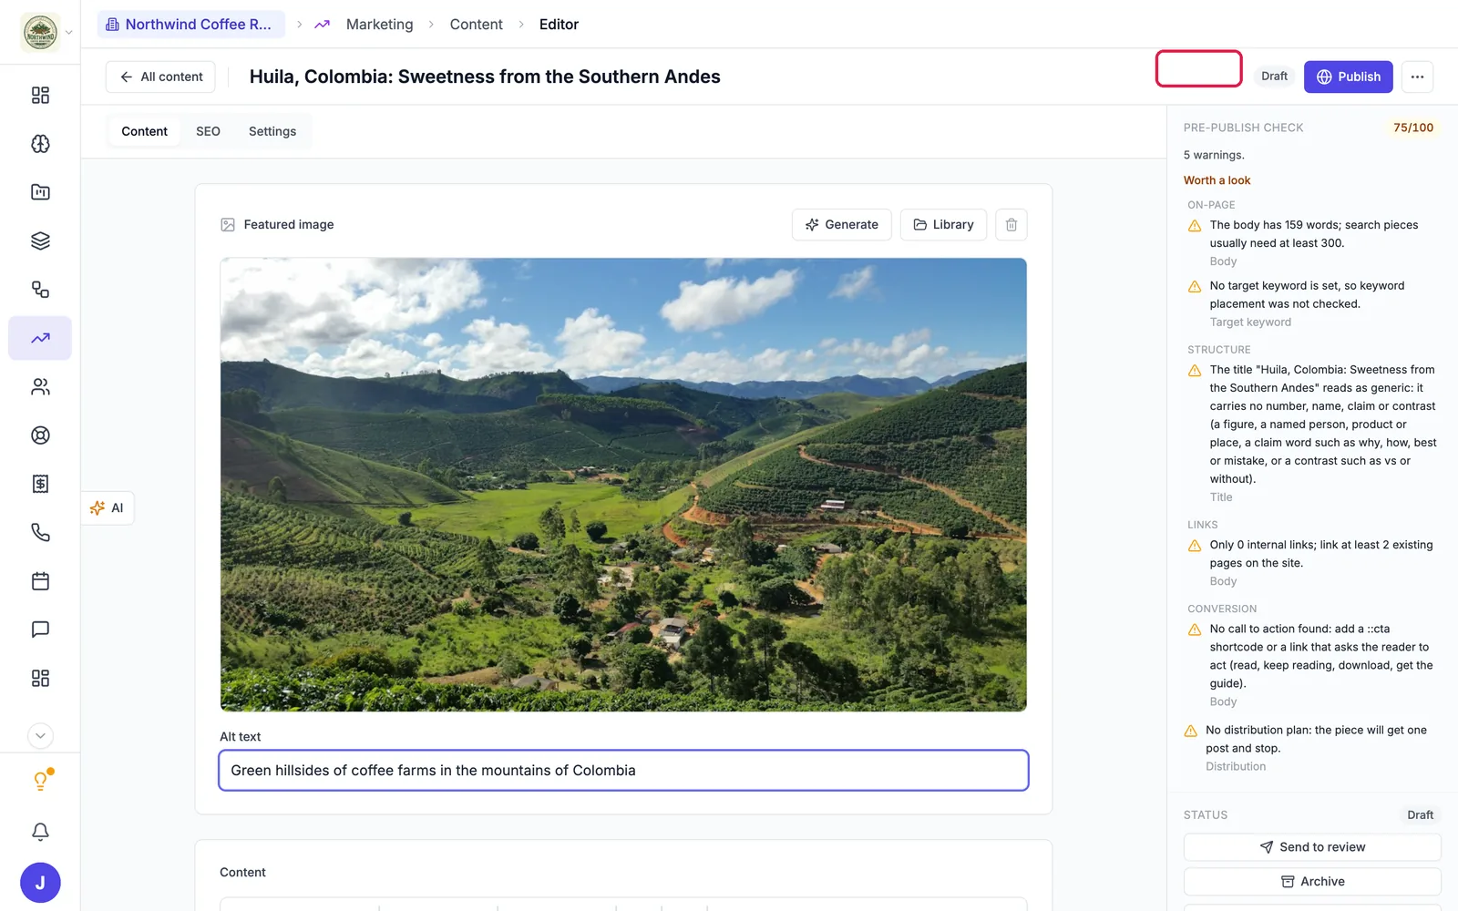
Task: Click the body word count warning
Action: [1312, 243]
